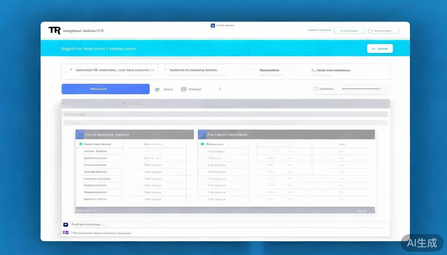
Task: Click the purple icon in the last bottom row
Action: click(x=66, y=233)
